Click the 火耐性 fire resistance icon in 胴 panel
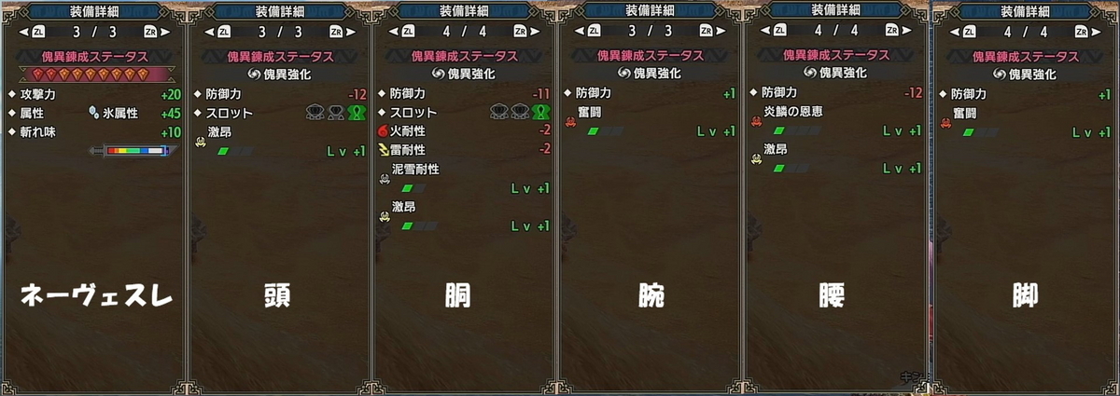The height and width of the screenshot is (396, 1120). pyautogui.click(x=383, y=130)
